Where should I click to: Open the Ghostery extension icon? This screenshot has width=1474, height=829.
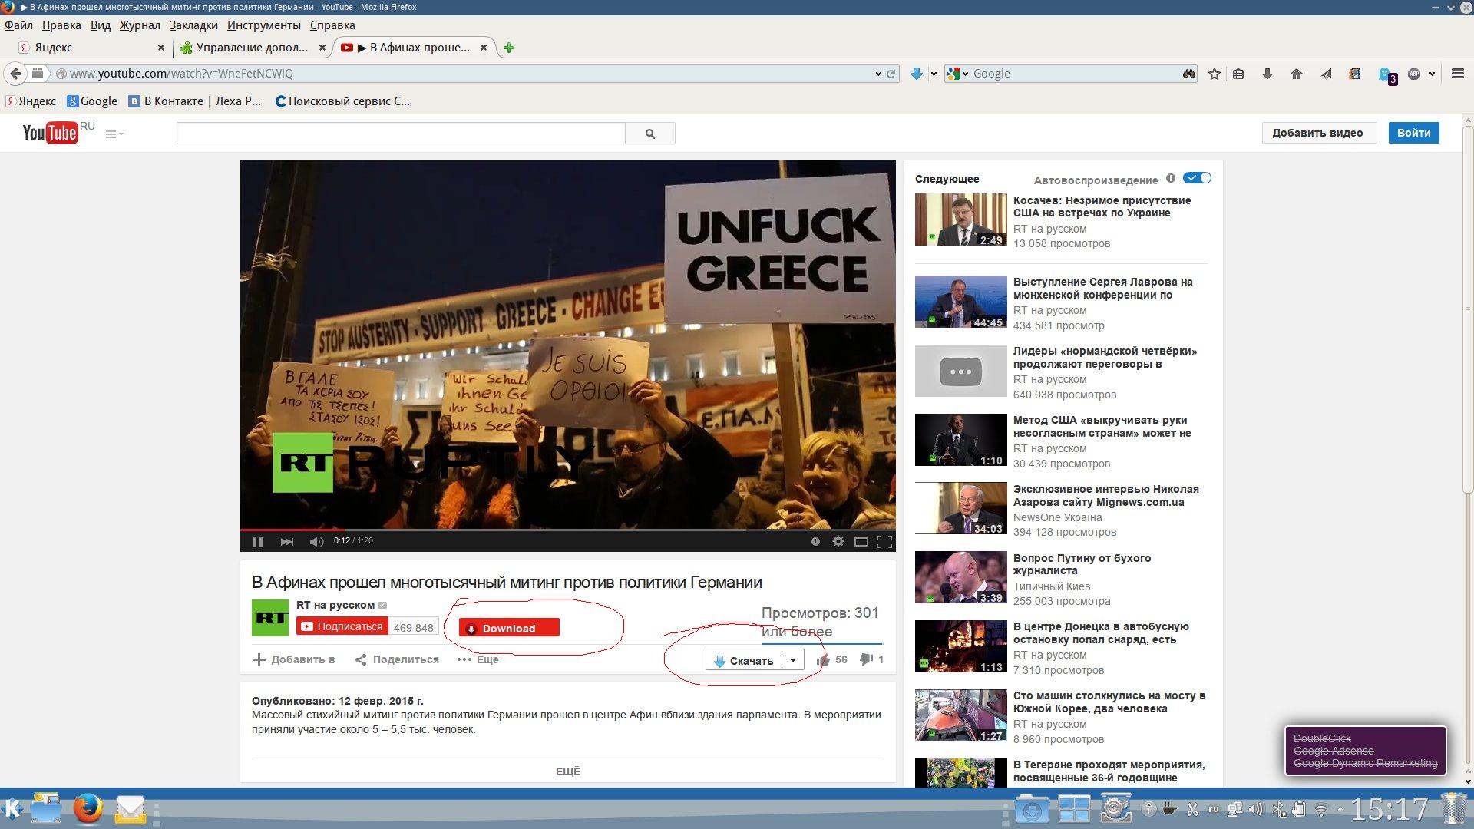[x=1386, y=74]
